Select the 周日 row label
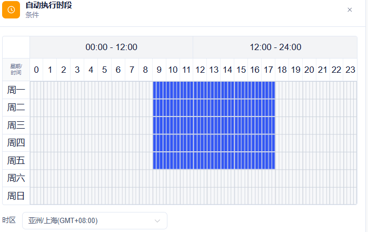This screenshot has height=232, width=368. pos(16,196)
